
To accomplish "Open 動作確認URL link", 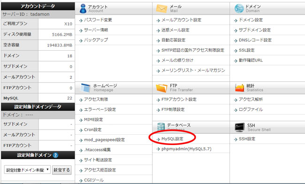I will 251,60.
